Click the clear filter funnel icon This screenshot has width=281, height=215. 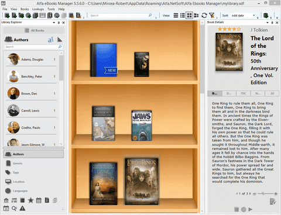pyautogui.click(x=211, y=15)
